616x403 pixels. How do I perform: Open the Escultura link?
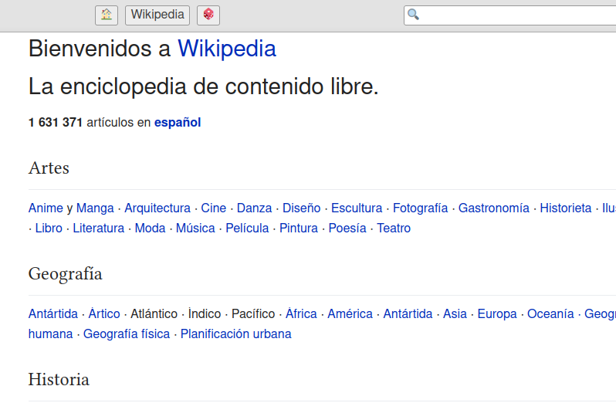[357, 208]
